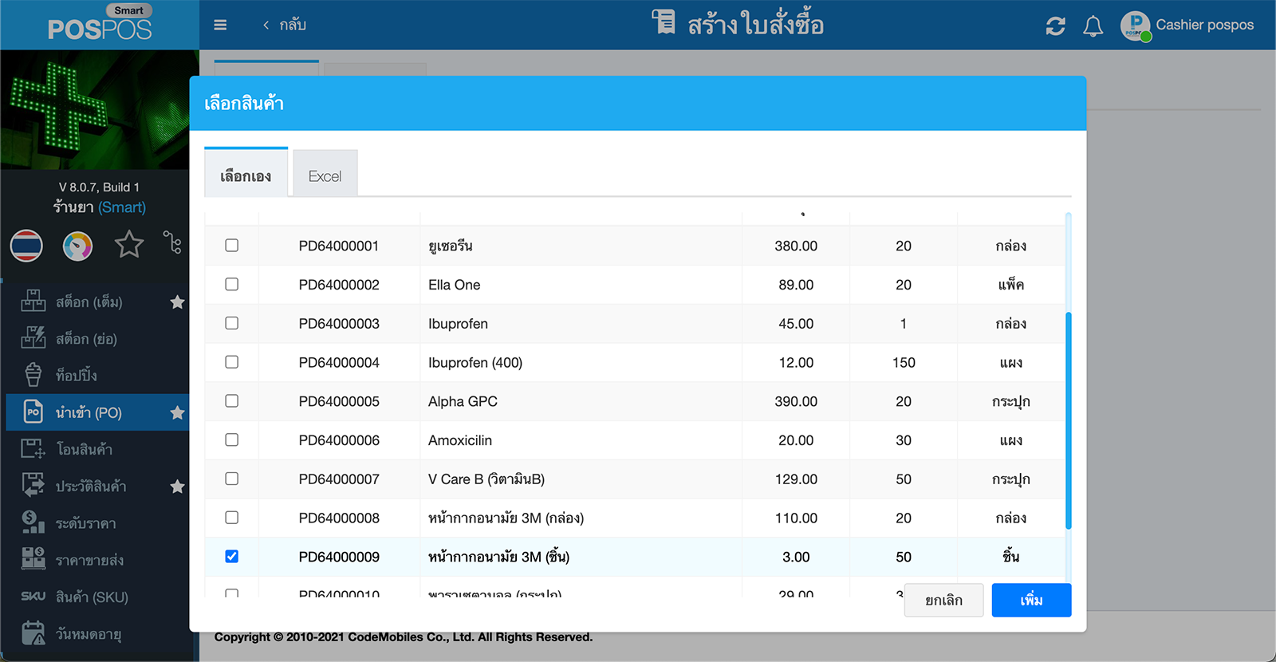Image resolution: width=1276 pixels, height=662 pixels.
Task: Click the short stock sidebar icon
Action: click(x=33, y=338)
